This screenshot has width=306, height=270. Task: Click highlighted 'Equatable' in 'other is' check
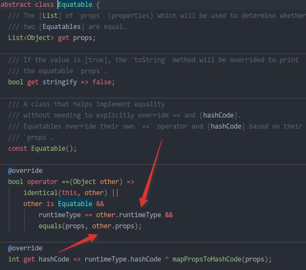(x=75, y=204)
